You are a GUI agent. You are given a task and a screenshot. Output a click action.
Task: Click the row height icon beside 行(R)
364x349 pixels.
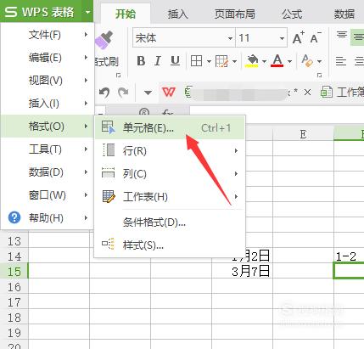[x=109, y=150]
